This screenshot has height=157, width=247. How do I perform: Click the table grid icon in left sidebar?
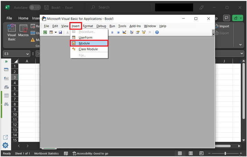tap(6, 95)
